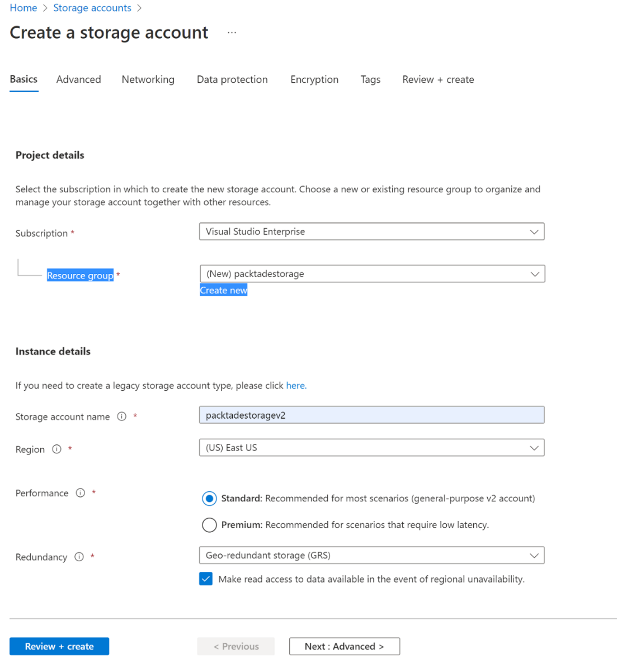
Task: Select the Standard performance radio button
Action: click(x=209, y=498)
